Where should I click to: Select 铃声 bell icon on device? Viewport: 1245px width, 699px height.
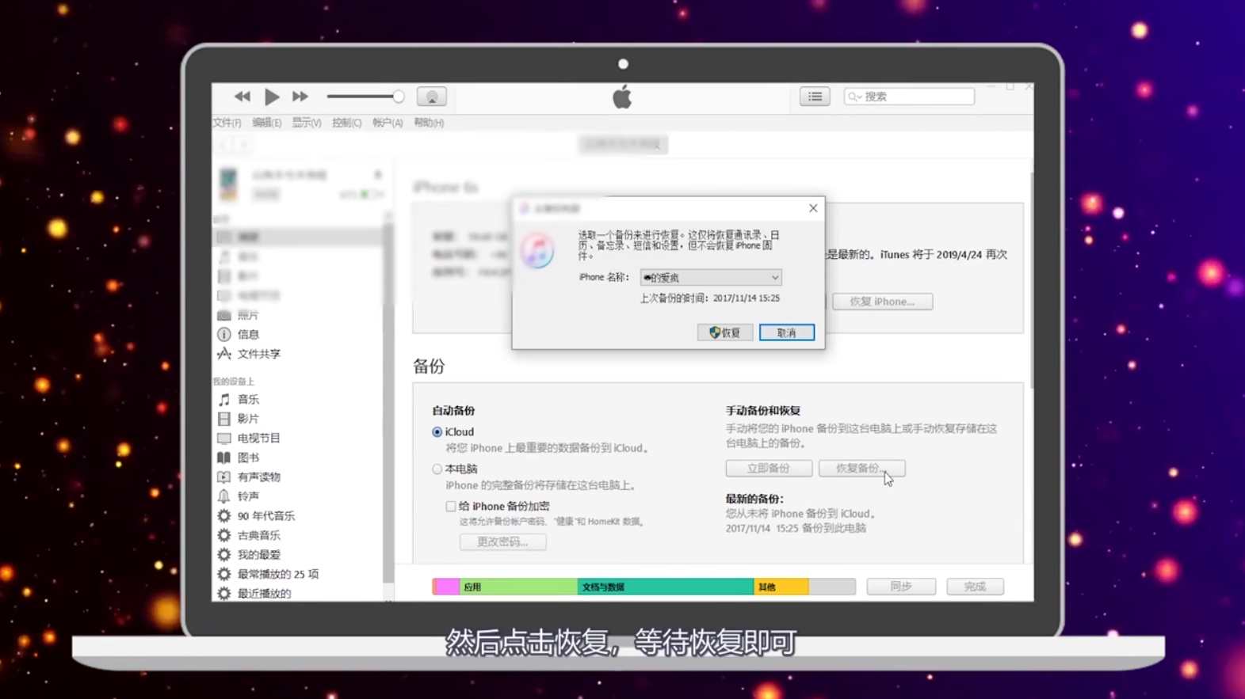click(x=224, y=496)
